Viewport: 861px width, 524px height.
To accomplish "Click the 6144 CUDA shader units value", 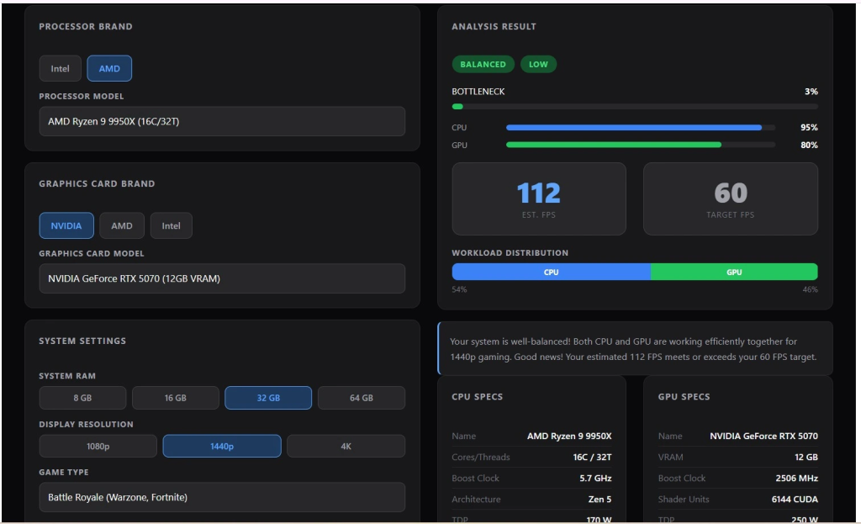I will tap(795, 500).
